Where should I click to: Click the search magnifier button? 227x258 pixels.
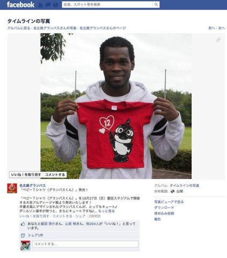156,4
